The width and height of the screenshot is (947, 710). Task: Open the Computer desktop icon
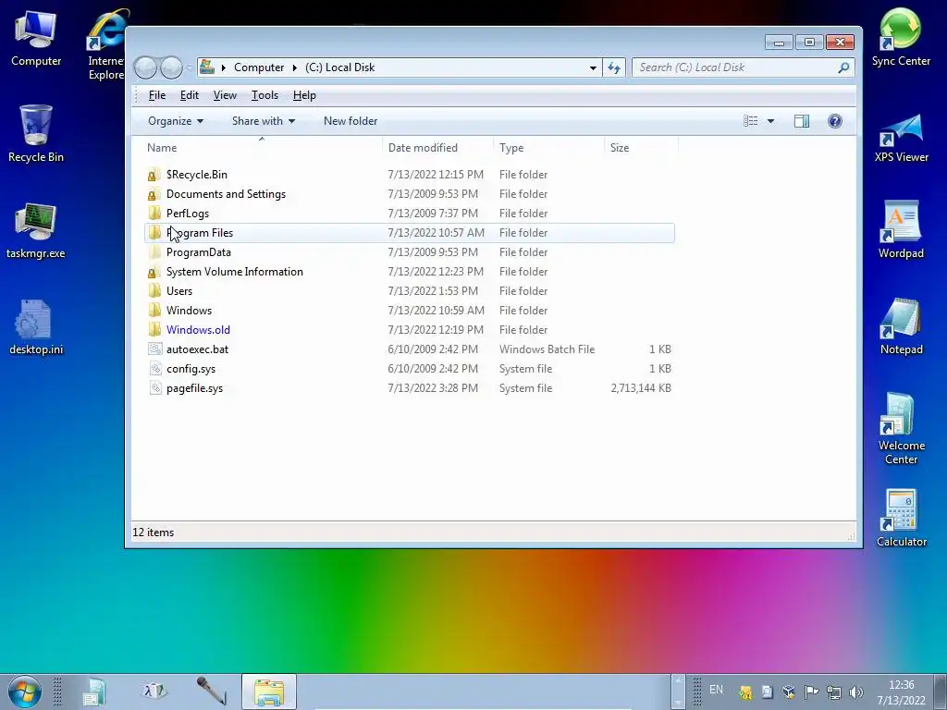coord(36,39)
